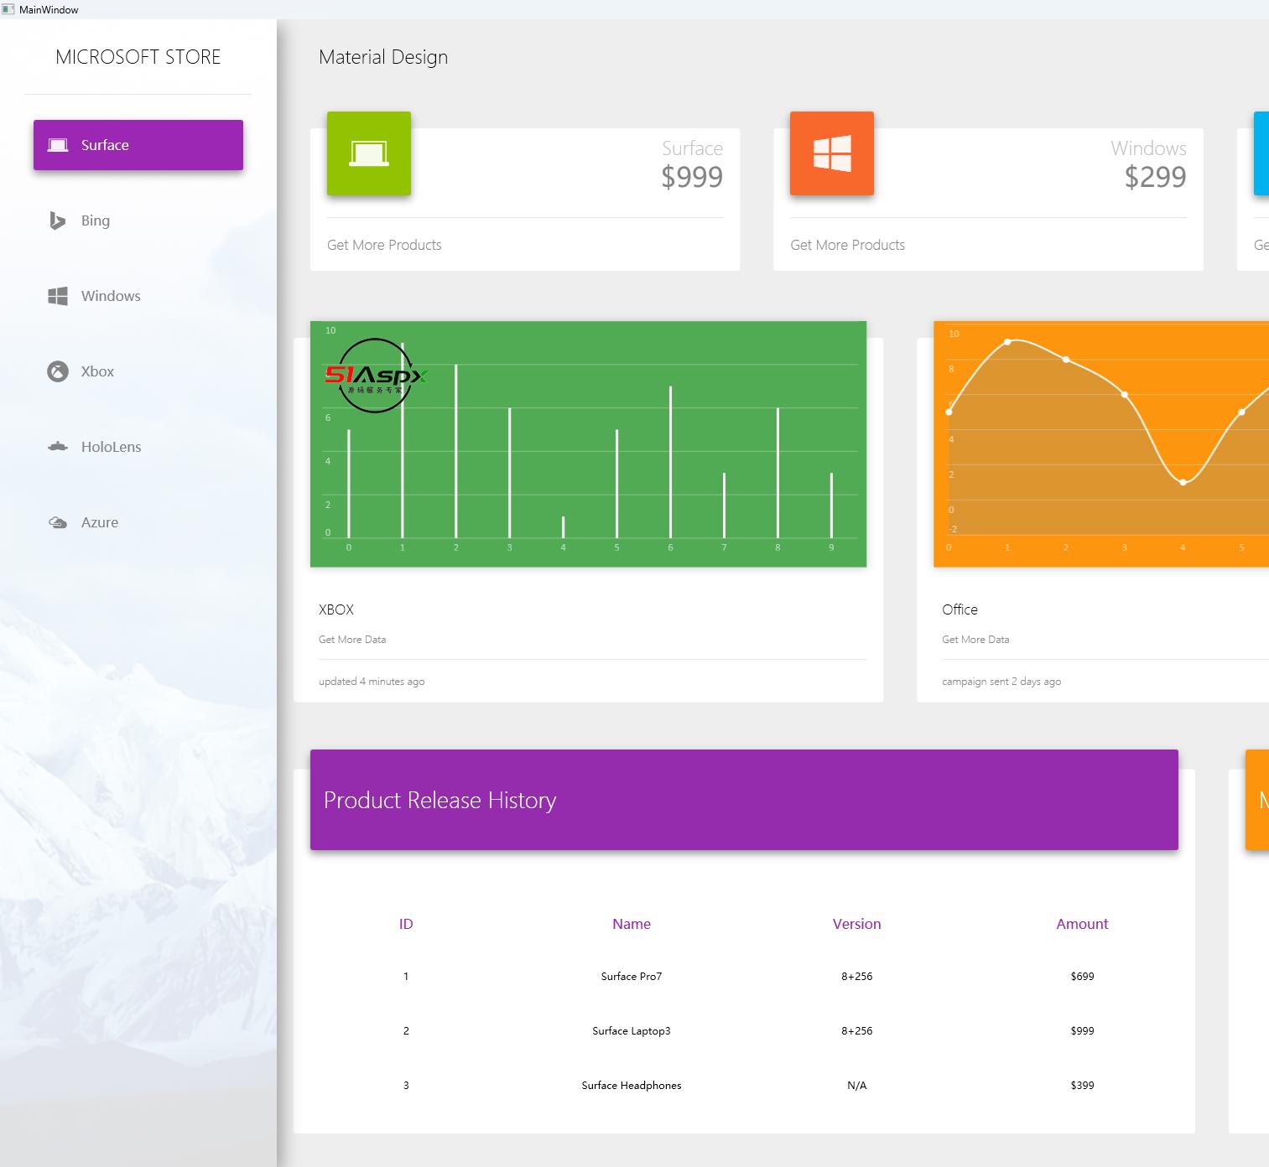This screenshot has width=1269, height=1167.
Task: Click the $399 amount cell
Action: click(x=1082, y=1086)
